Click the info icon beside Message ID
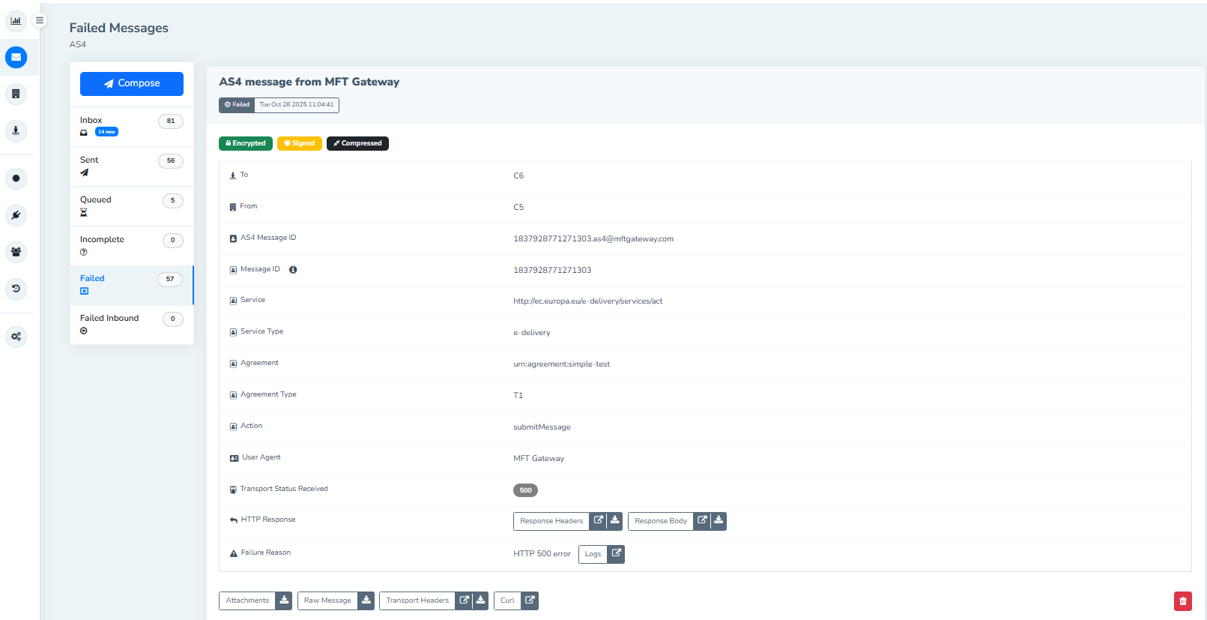The image size is (1207, 620). tap(293, 270)
